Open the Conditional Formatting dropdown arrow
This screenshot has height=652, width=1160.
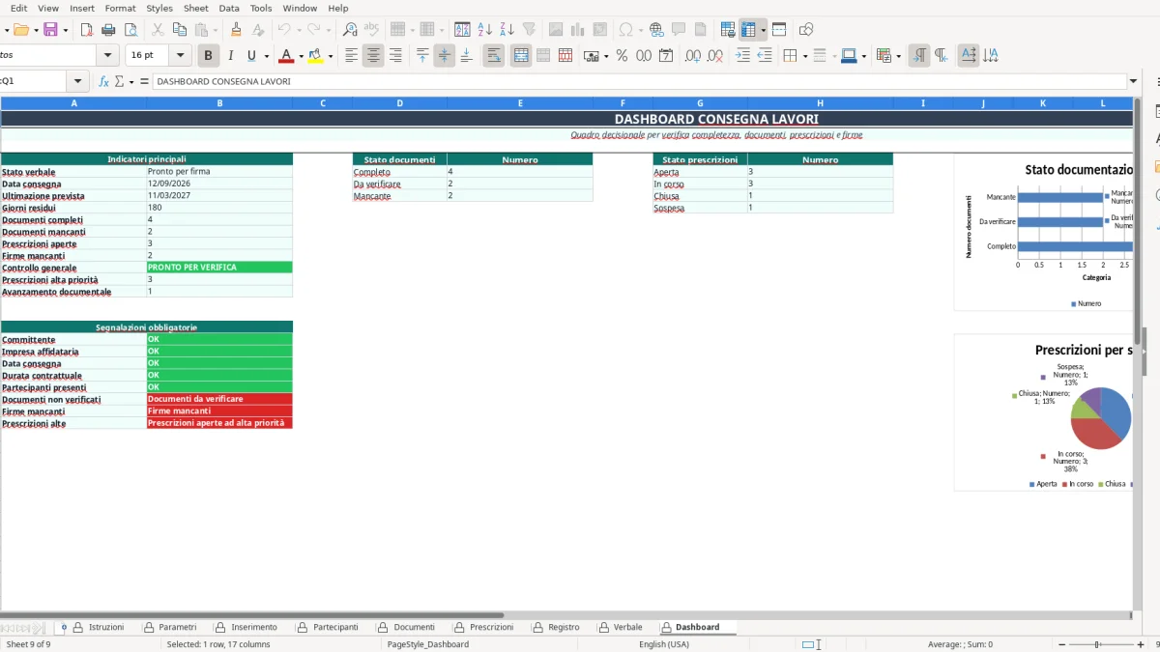coord(899,56)
